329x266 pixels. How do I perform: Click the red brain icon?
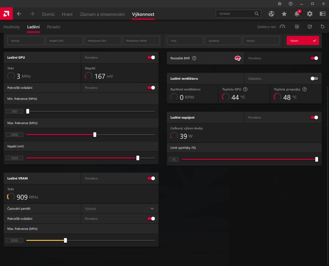click(x=238, y=58)
